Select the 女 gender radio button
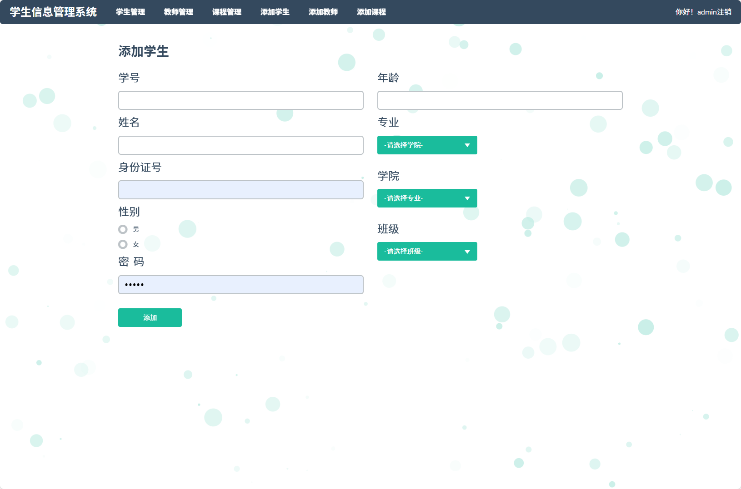Viewport: 741px width, 489px height. (x=122, y=244)
